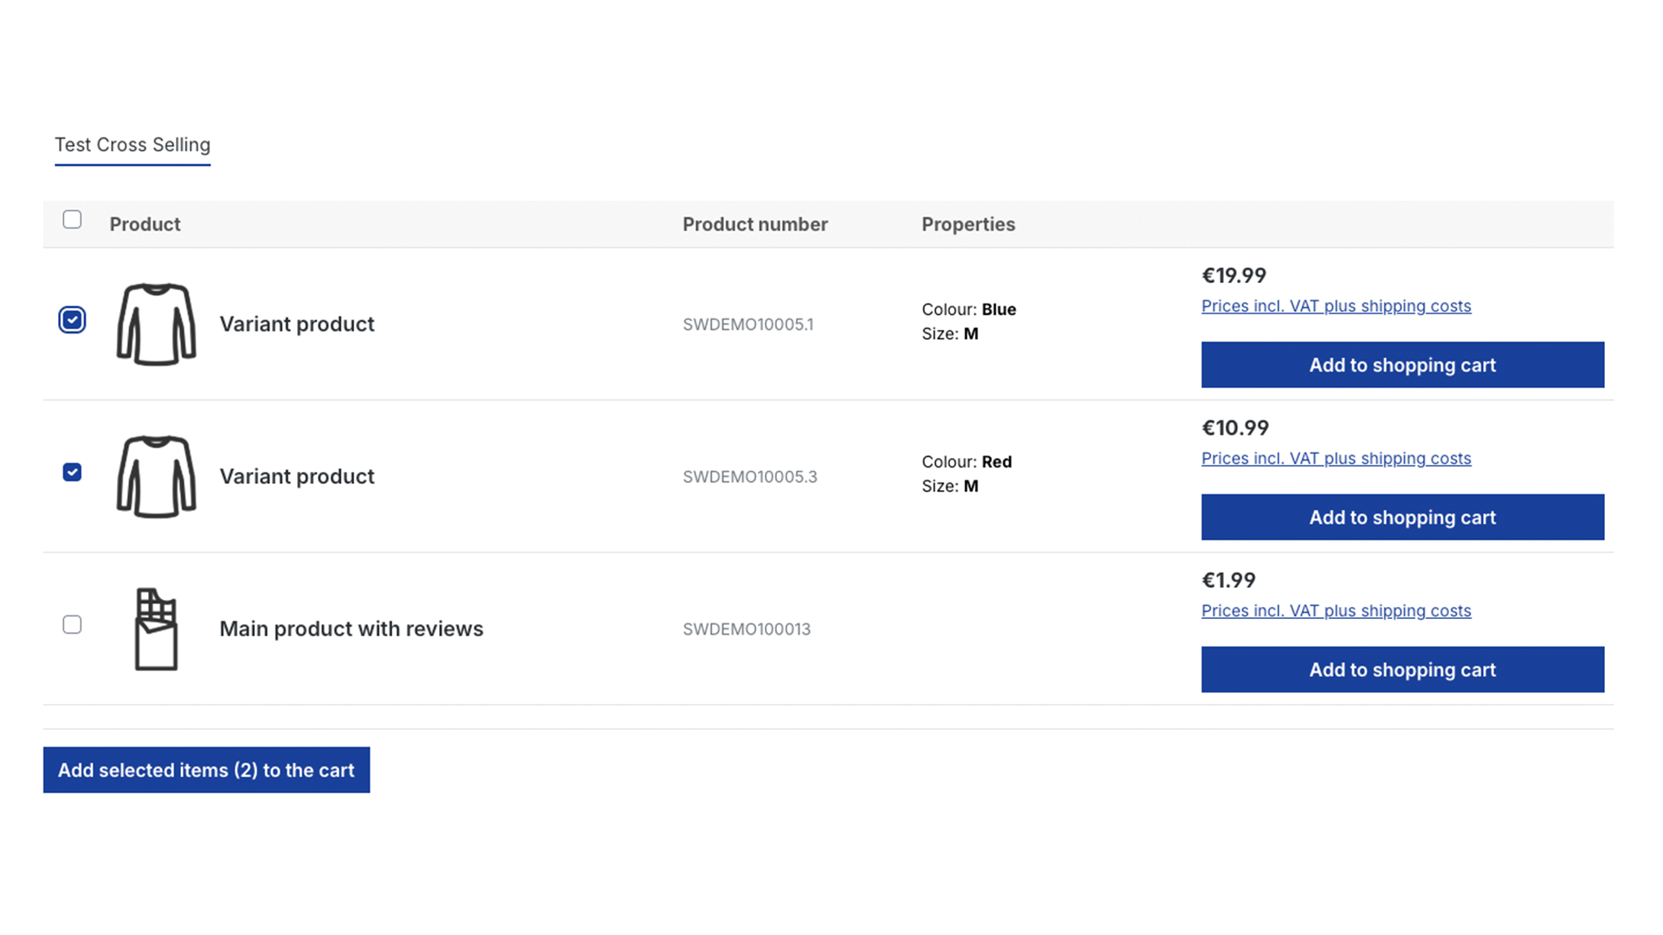Screen dimensions: 1663x935
Task: Click product number SWDEMO100013
Action: (x=746, y=629)
